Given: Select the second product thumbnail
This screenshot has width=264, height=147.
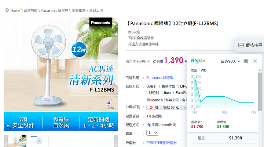Looking at the screenshot, I should click(39, 141).
